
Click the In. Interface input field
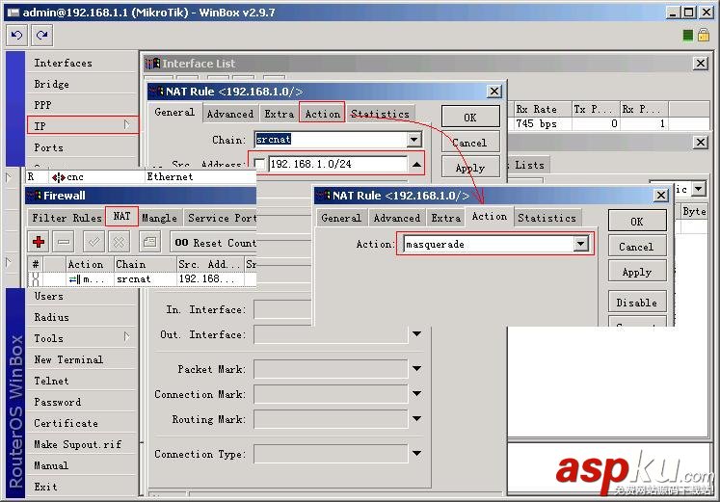coord(282,309)
